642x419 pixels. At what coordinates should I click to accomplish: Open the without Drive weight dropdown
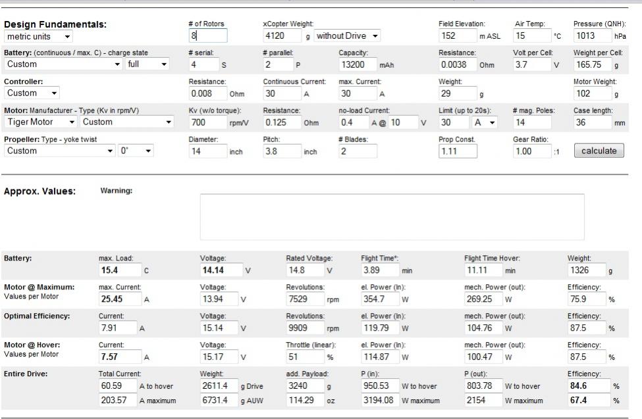tap(348, 36)
